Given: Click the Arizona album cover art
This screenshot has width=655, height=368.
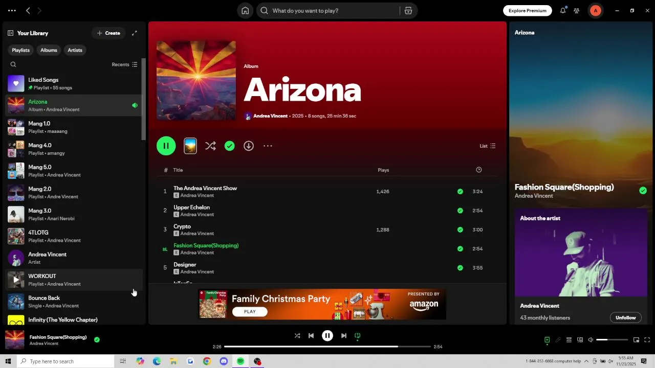Looking at the screenshot, I should 196,81.
